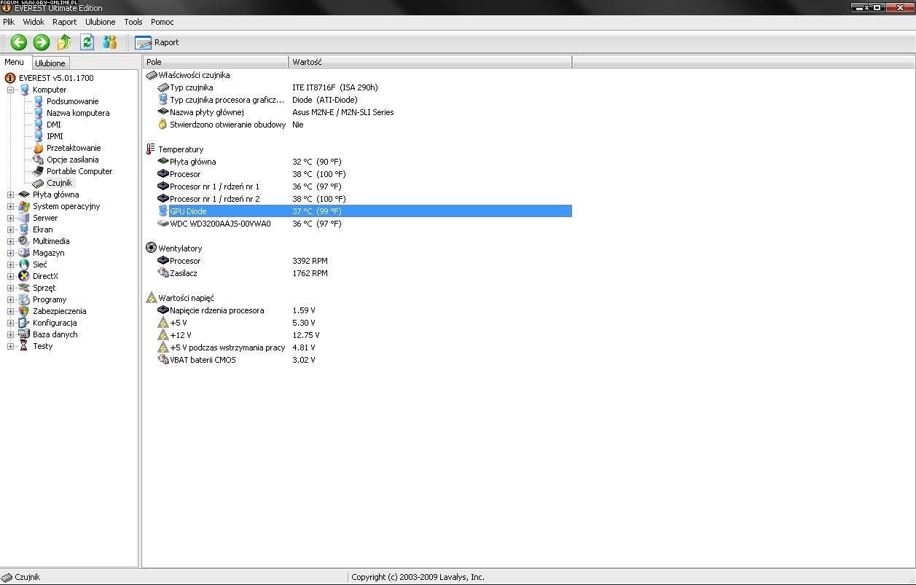Select the Podsumowanie tree item

(x=72, y=101)
